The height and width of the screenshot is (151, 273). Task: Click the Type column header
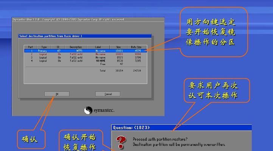tap(44, 47)
